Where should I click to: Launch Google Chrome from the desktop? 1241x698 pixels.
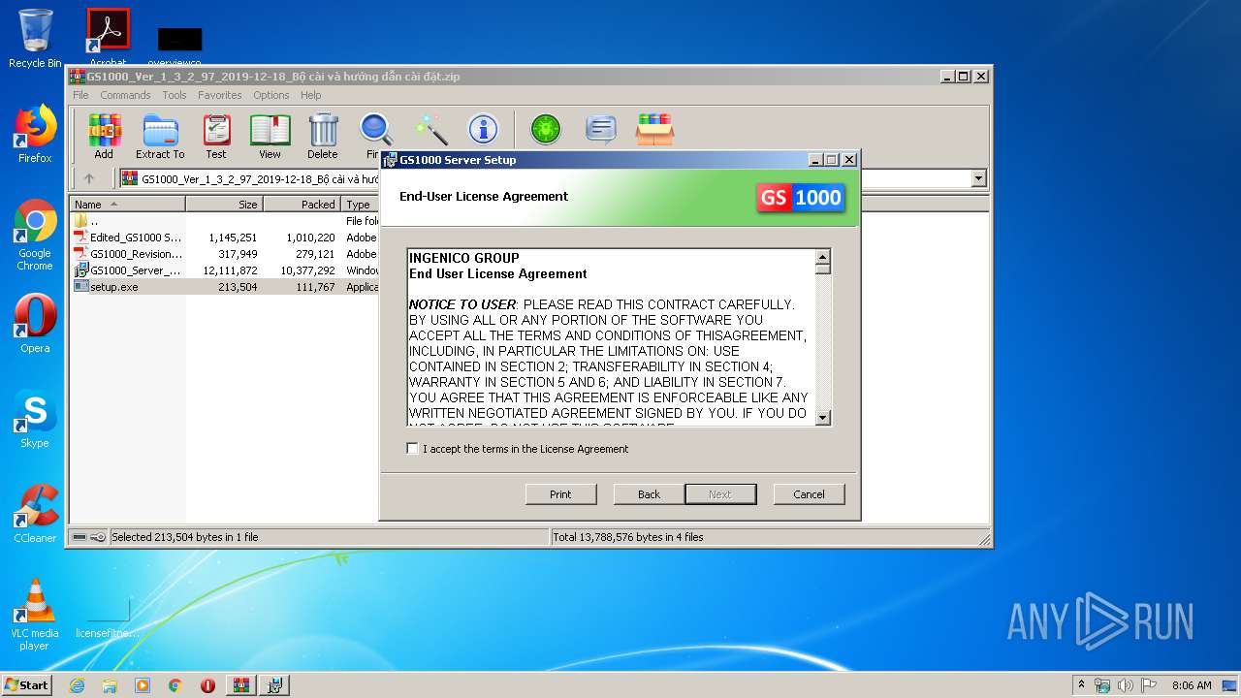35,235
